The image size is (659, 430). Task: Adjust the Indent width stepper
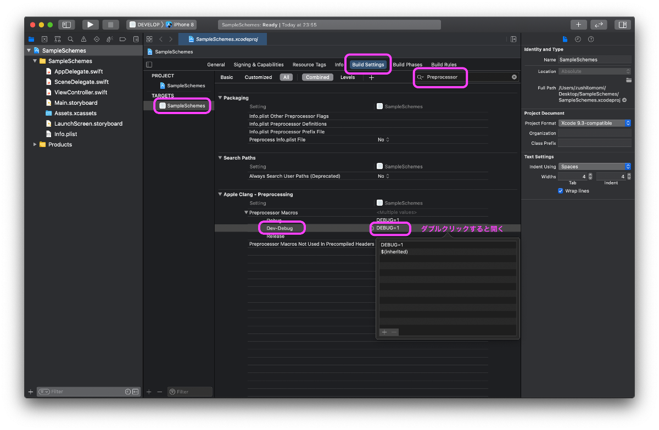629,177
